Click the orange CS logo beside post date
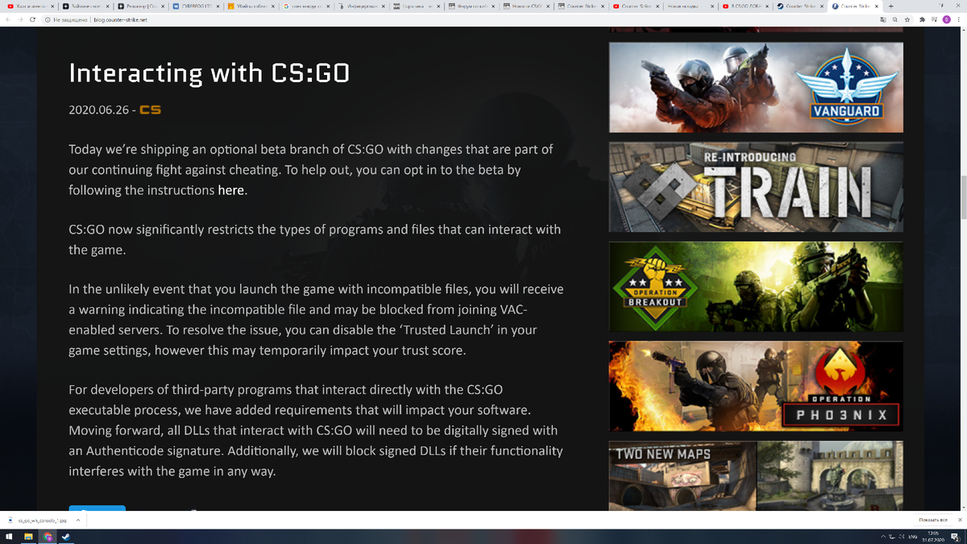This screenshot has height=544, width=967. click(x=150, y=110)
